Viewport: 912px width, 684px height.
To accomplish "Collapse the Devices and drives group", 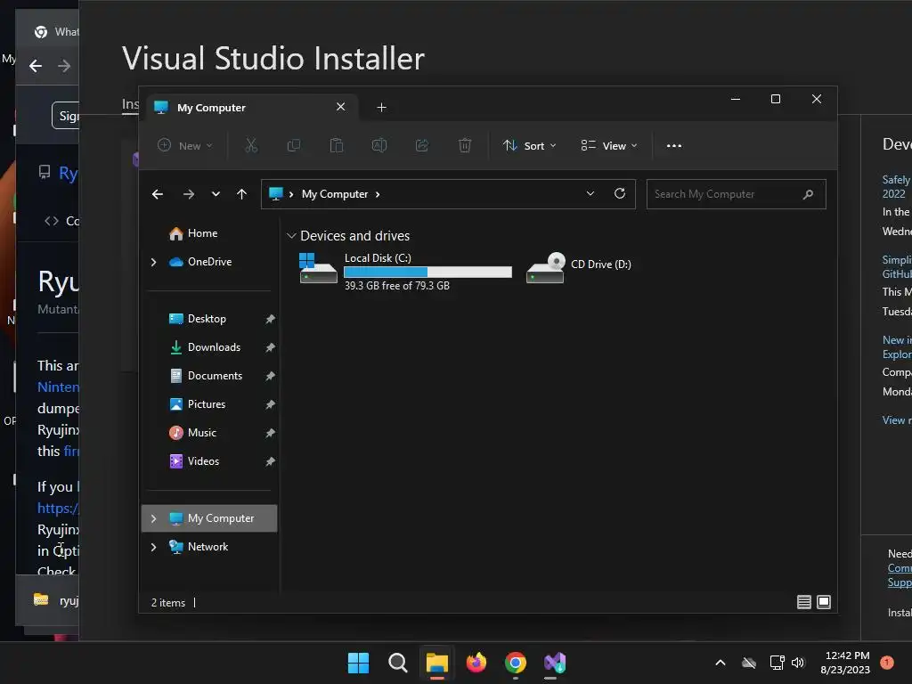I will pyautogui.click(x=291, y=236).
